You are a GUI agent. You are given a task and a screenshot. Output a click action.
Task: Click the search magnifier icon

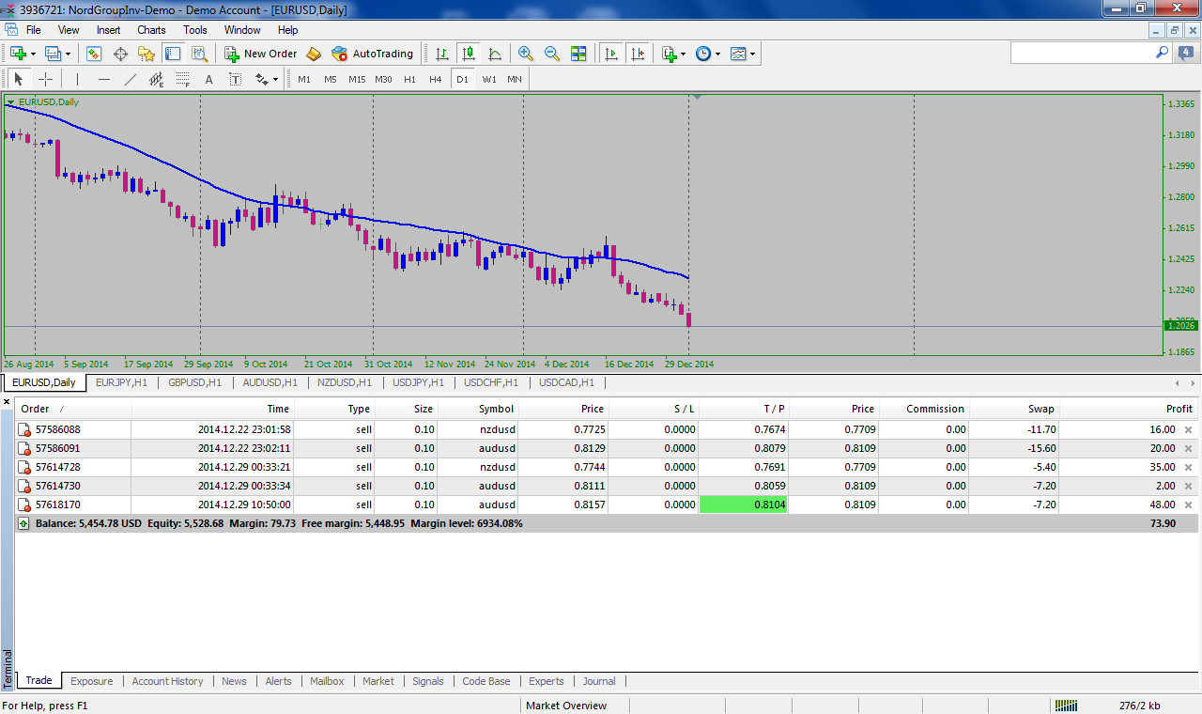(x=1162, y=54)
